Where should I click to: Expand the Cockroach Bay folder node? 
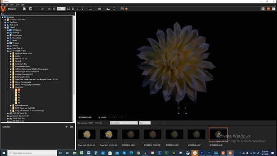click(x=10, y=64)
